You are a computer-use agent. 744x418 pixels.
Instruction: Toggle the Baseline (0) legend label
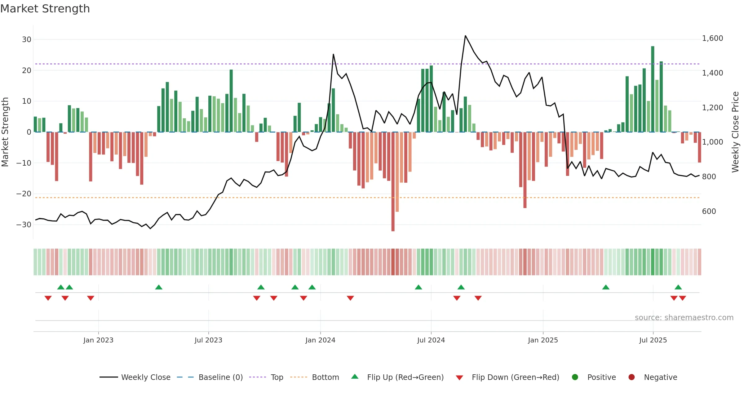(x=221, y=377)
